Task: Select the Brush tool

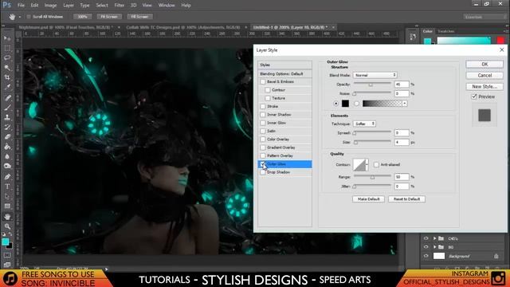Action: coord(7,108)
